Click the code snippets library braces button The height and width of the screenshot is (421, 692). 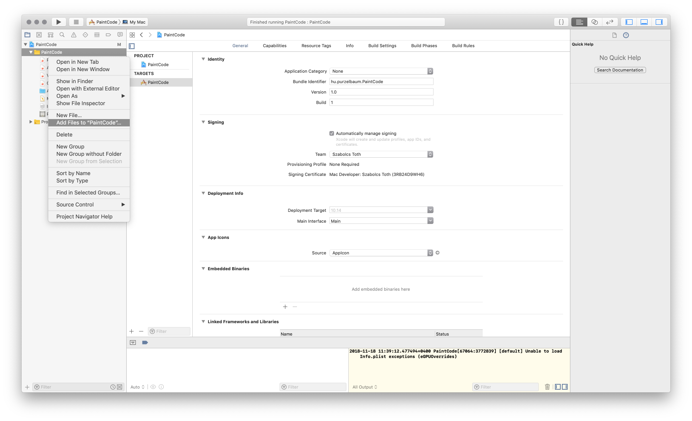click(x=561, y=22)
